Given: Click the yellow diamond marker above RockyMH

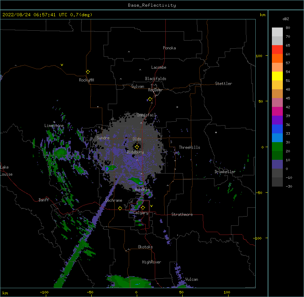Looking at the screenshot, I should click(88, 72).
